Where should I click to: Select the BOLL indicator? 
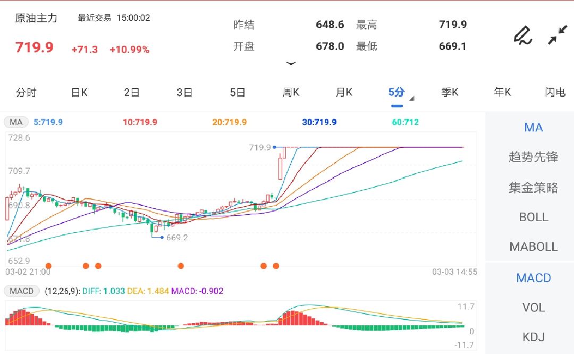click(x=533, y=217)
